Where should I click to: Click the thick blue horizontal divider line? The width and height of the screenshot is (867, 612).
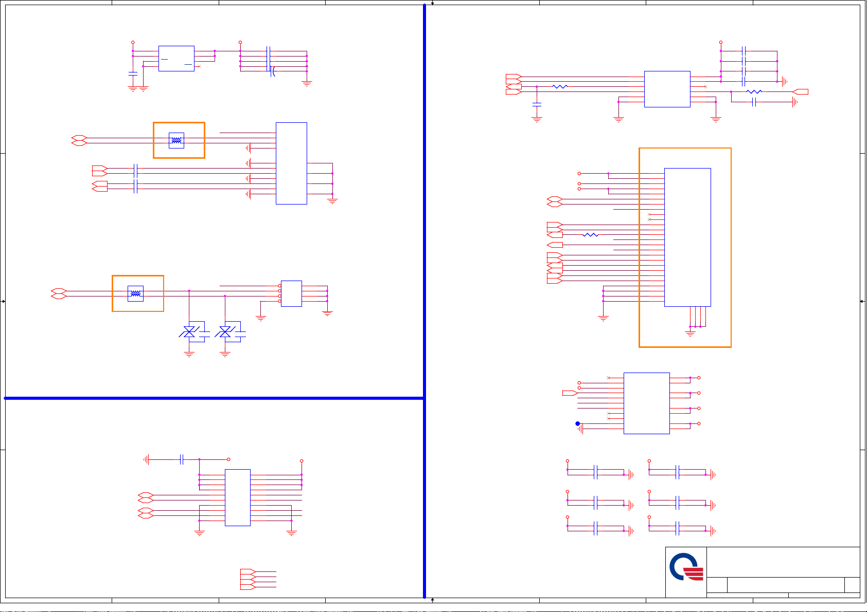pyautogui.click(x=206, y=398)
